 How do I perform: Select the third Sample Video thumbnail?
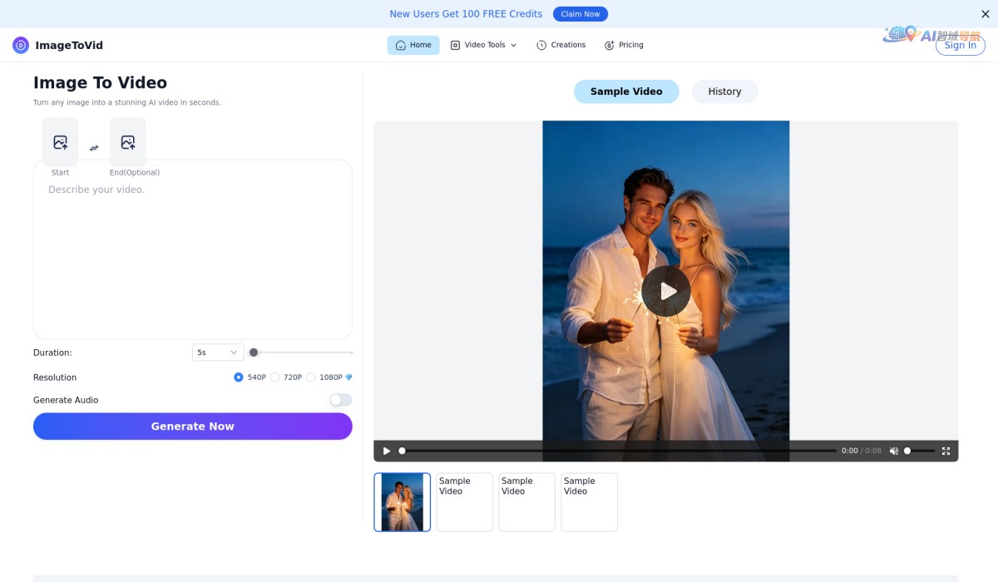coord(527,502)
